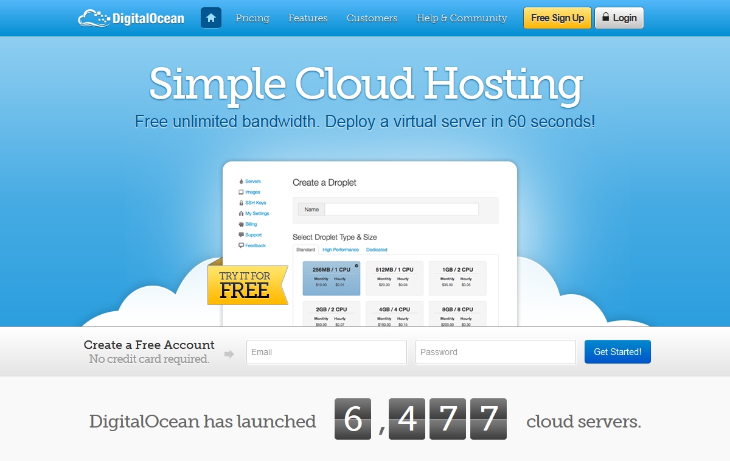
Task: Click "No credit card required." text
Action: 149,359
